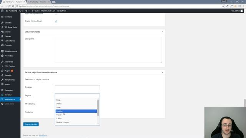
Task: Click the WordPress logo in admin bar
Action: tap(2, 11)
